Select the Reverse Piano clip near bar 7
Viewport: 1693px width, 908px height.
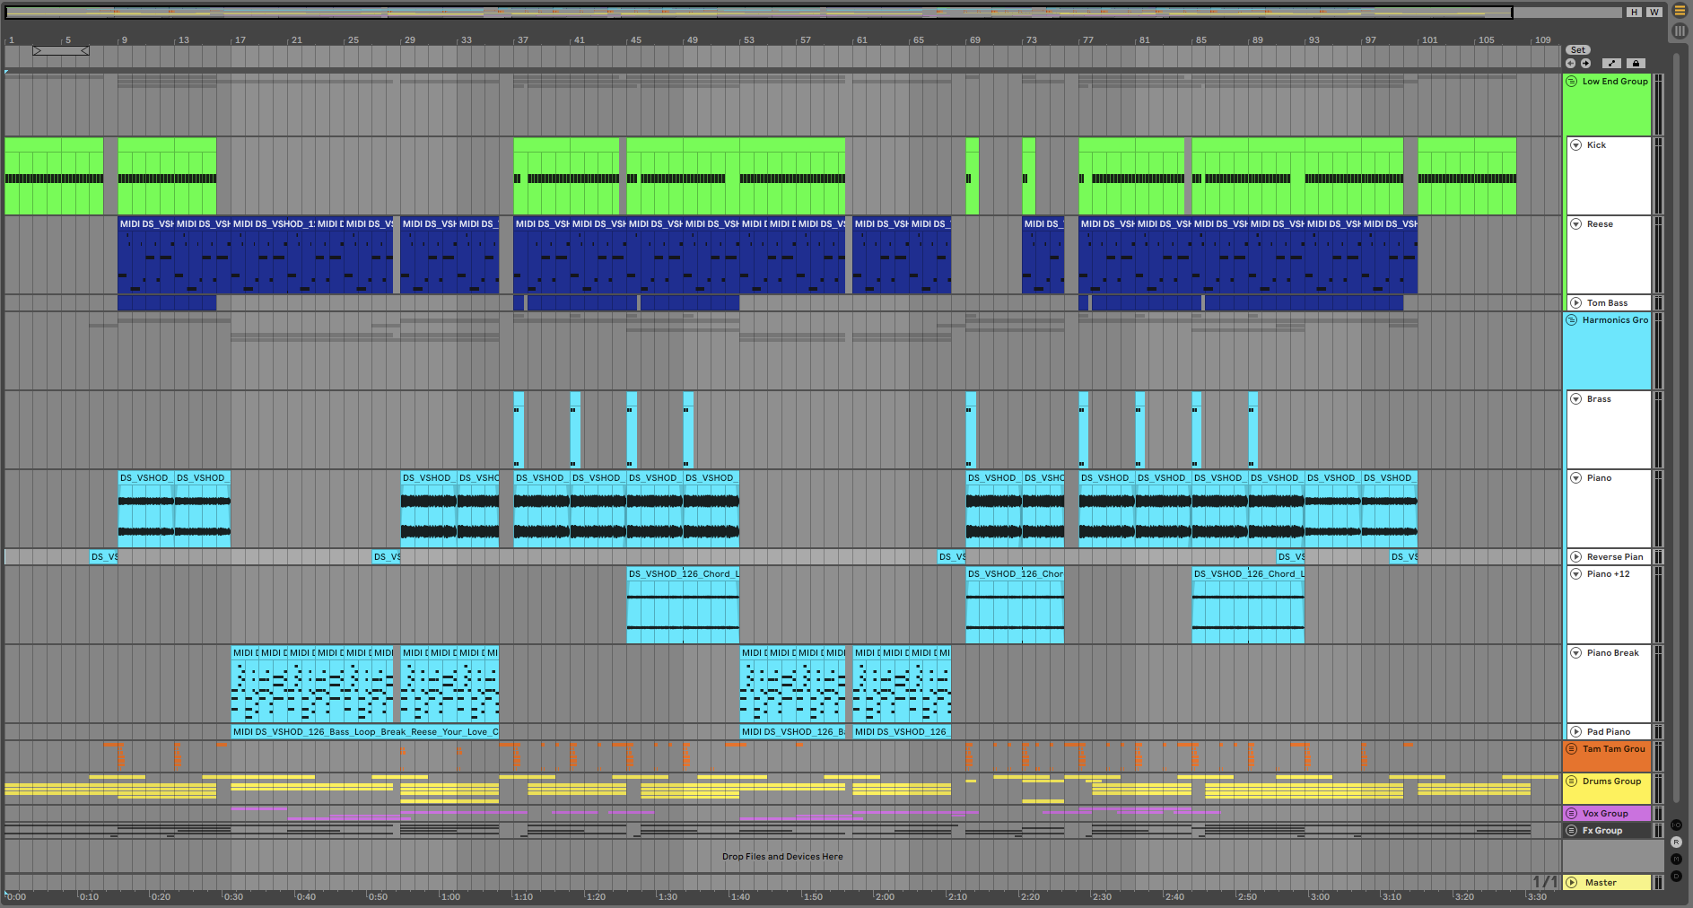tap(104, 557)
